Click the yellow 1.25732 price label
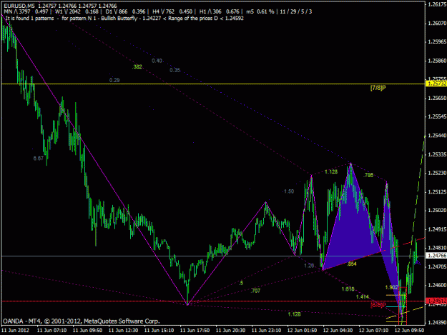Image resolution: width=447 pixels, height=335 pixels. click(436, 84)
